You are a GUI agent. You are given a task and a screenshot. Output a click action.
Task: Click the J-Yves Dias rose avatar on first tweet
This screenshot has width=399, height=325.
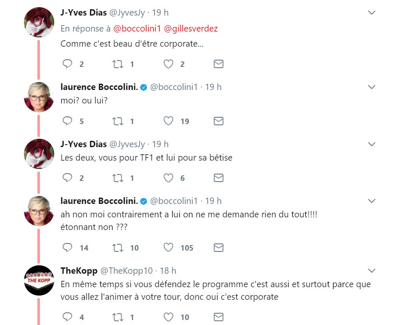(x=39, y=22)
